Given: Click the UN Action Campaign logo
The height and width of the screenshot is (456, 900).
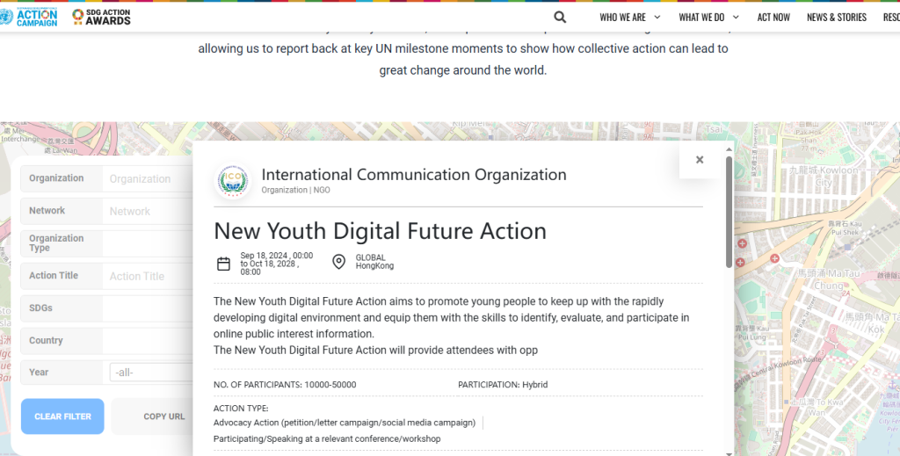Looking at the screenshot, I should pos(29,17).
